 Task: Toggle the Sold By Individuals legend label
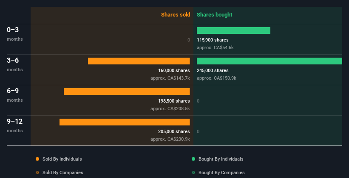[x=62, y=159]
